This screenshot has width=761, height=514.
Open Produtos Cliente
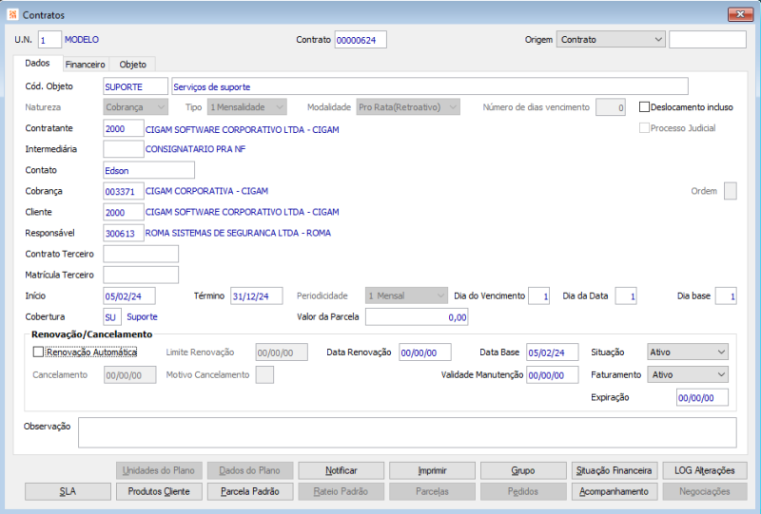(159, 492)
